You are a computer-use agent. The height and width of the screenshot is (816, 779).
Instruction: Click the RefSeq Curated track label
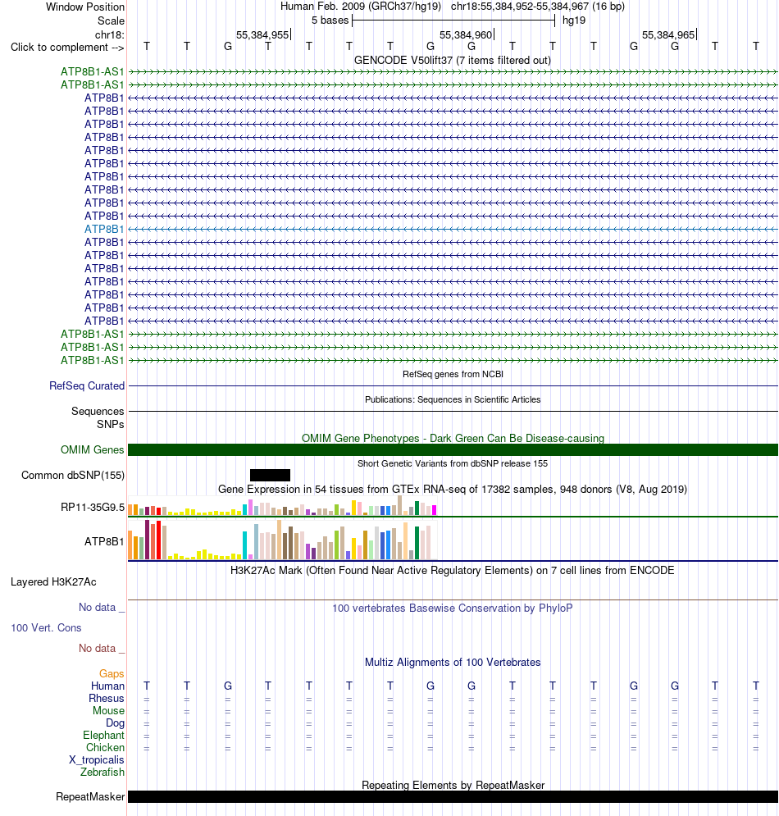(87, 385)
